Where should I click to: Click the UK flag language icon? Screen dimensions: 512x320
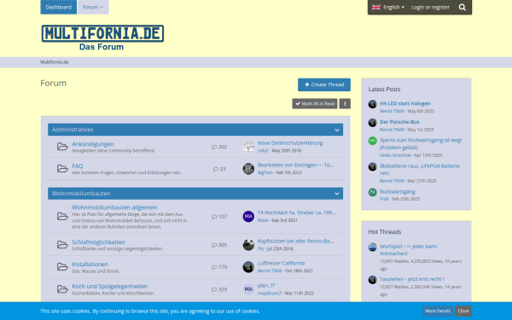point(376,7)
